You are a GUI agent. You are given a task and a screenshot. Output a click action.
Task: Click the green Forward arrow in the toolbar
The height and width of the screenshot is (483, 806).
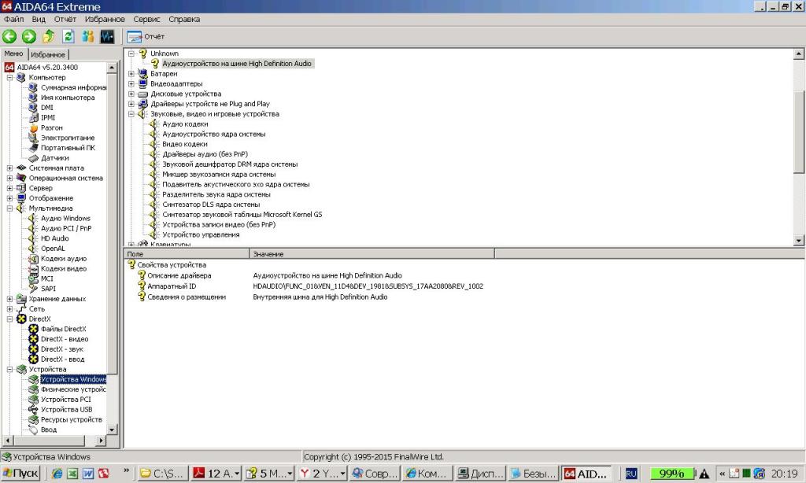tap(29, 36)
